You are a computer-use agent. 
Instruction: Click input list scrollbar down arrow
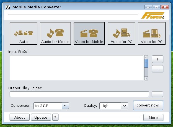(146, 78)
